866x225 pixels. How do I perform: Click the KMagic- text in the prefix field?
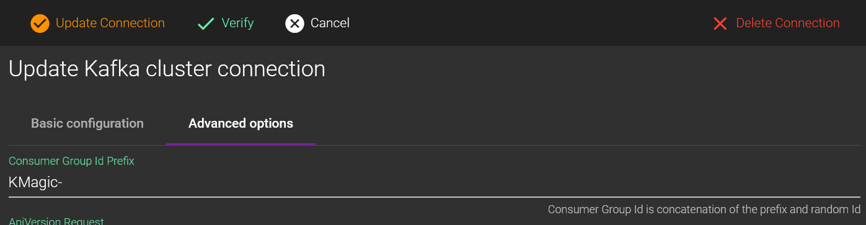click(x=36, y=182)
